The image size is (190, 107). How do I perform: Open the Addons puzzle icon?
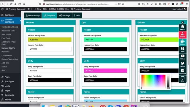click(183, 42)
